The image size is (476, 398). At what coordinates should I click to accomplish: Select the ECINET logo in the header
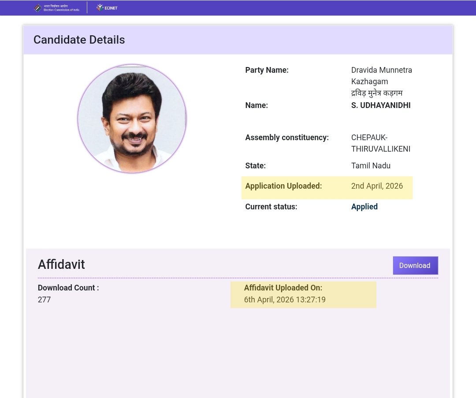click(107, 7)
